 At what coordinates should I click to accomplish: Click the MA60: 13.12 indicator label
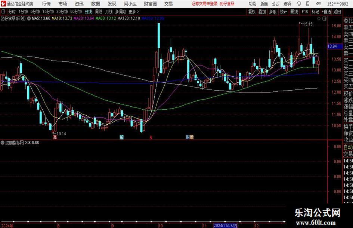click(x=106, y=18)
